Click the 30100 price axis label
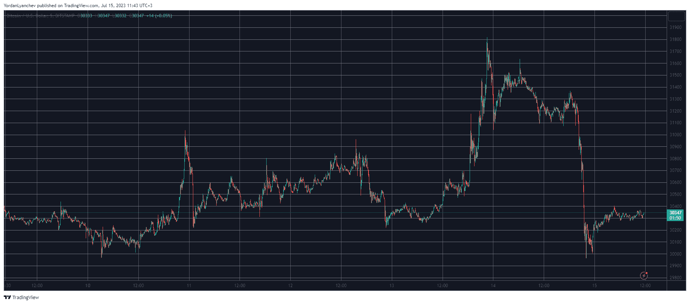 [x=675, y=242]
